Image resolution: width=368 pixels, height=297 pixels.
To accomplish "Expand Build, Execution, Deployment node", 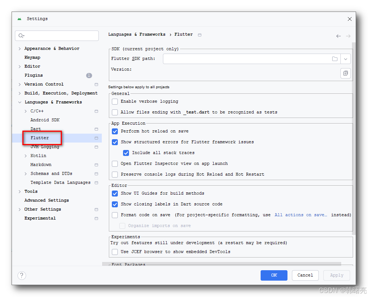I will 19,93.
